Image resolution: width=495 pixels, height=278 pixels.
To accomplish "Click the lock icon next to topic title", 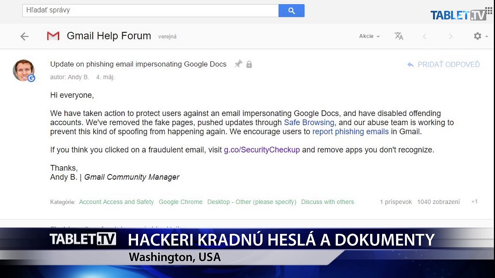I will [249, 64].
